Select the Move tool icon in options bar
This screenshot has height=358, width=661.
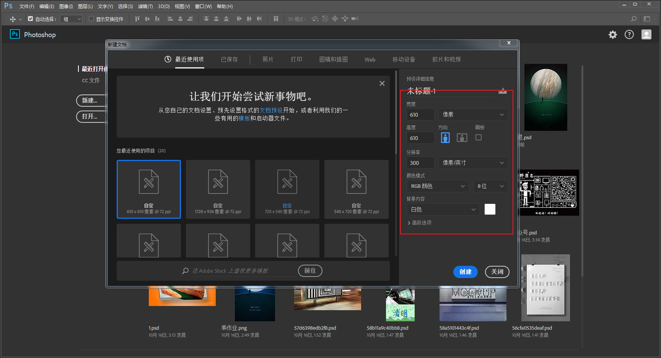tap(13, 19)
